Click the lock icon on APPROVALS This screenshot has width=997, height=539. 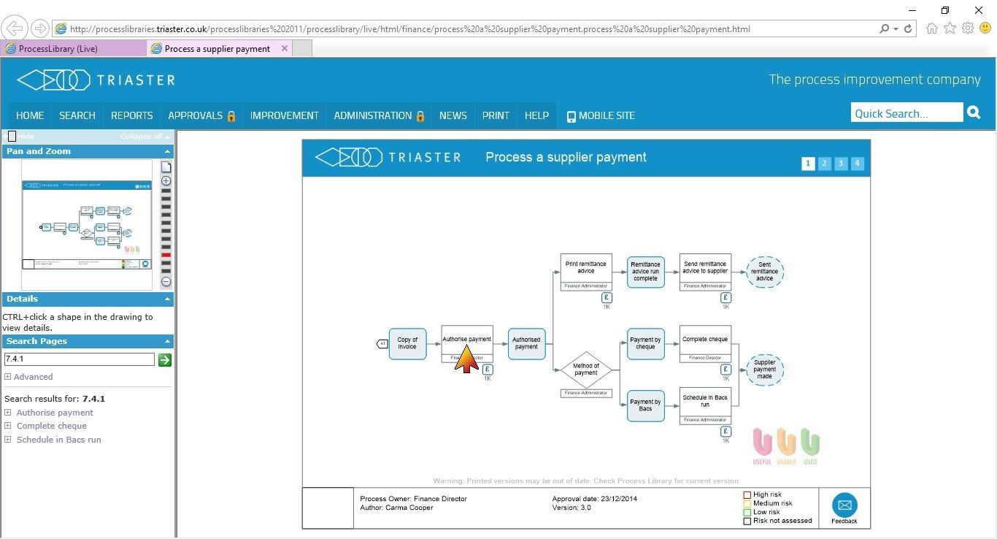coord(232,115)
